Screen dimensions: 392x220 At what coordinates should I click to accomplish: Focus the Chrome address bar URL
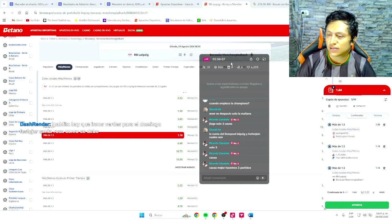[93, 13]
